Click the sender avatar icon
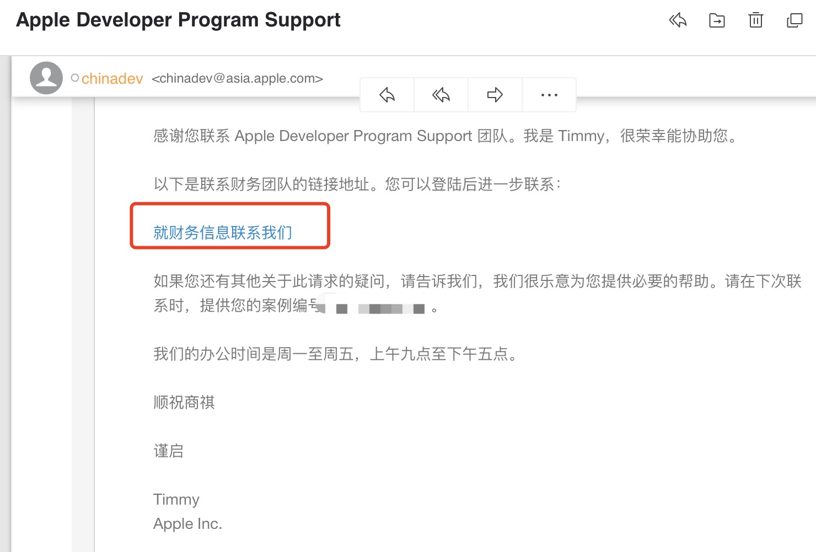Viewport: 816px width, 552px height. [46, 78]
